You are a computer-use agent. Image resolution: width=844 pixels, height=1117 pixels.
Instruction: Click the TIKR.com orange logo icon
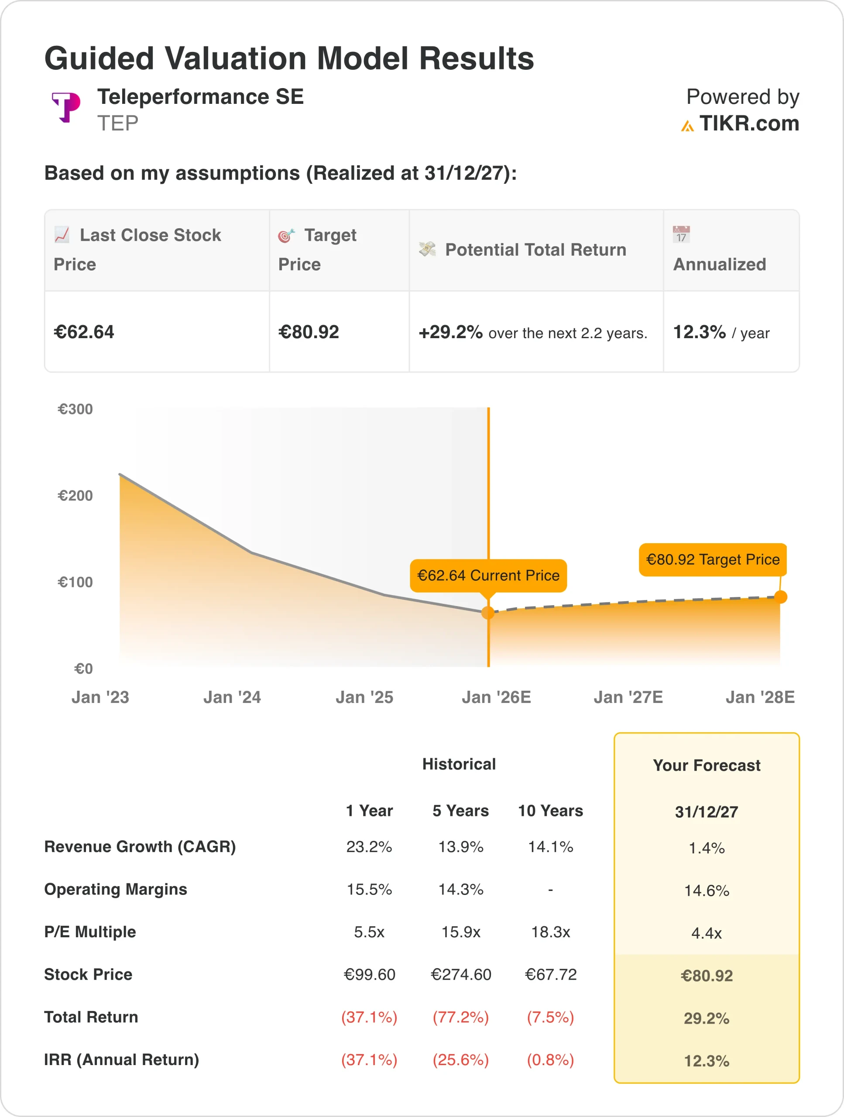pyautogui.click(x=687, y=126)
